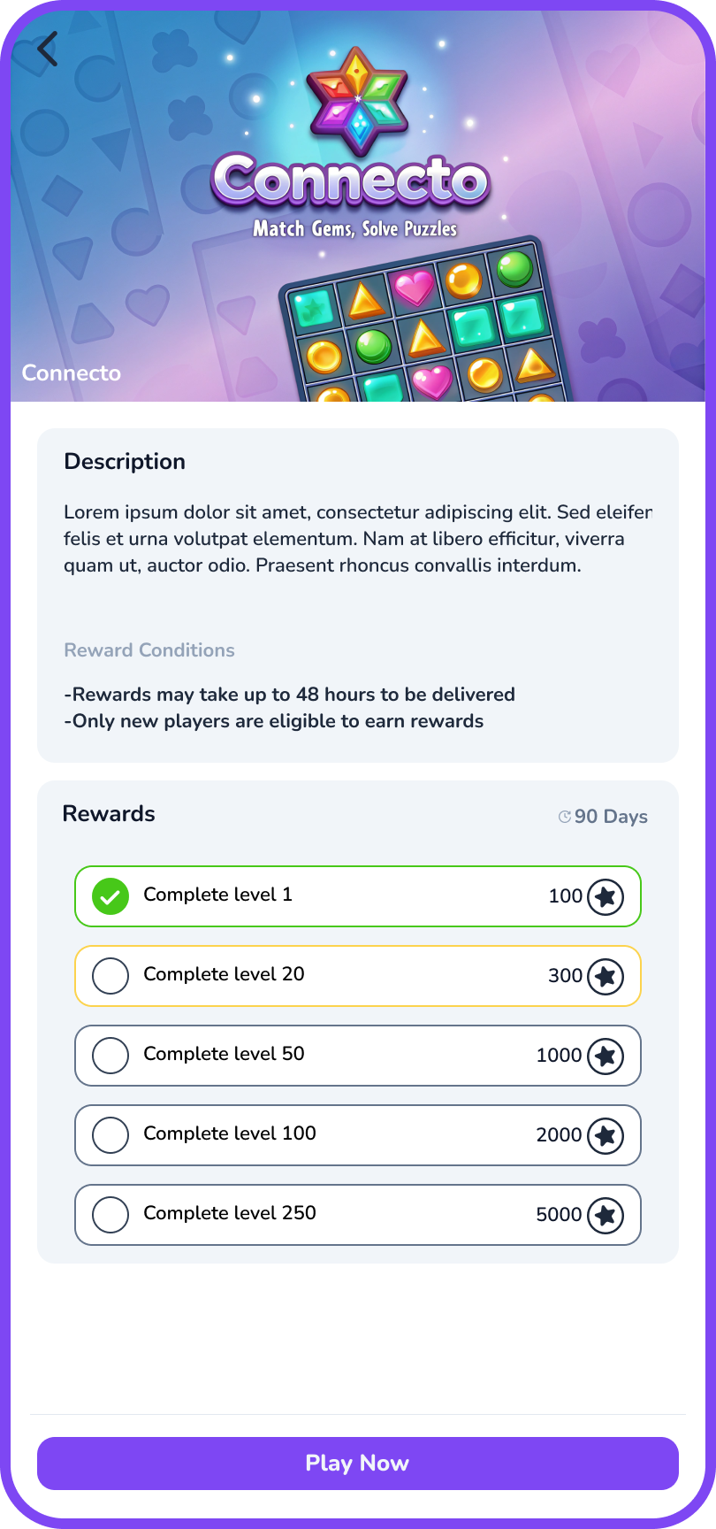Tap the empty circle beside Complete level 100
The image size is (716, 1529).
coord(110,1135)
